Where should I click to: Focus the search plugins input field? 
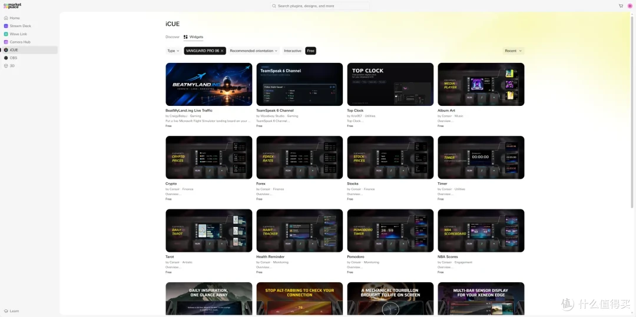tap(320, 6)
